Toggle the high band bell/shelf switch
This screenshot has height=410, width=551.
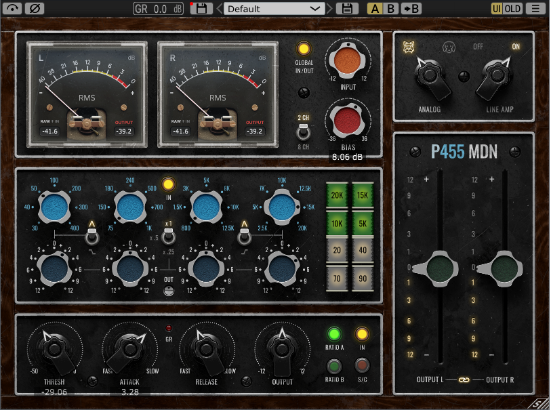click(x=244, y=236)
